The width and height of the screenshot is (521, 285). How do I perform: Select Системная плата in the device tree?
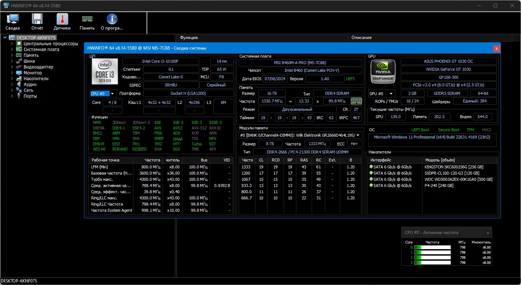pos(41,50)
